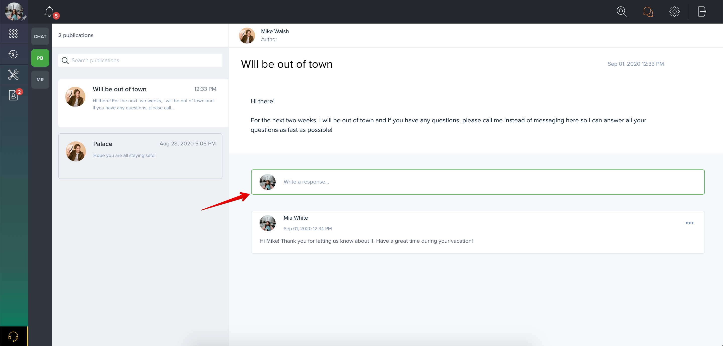Screen dimensions: 723x346
Task: Click the 'Hope you are all staying safe!' preview
Action: coord(124,155)
